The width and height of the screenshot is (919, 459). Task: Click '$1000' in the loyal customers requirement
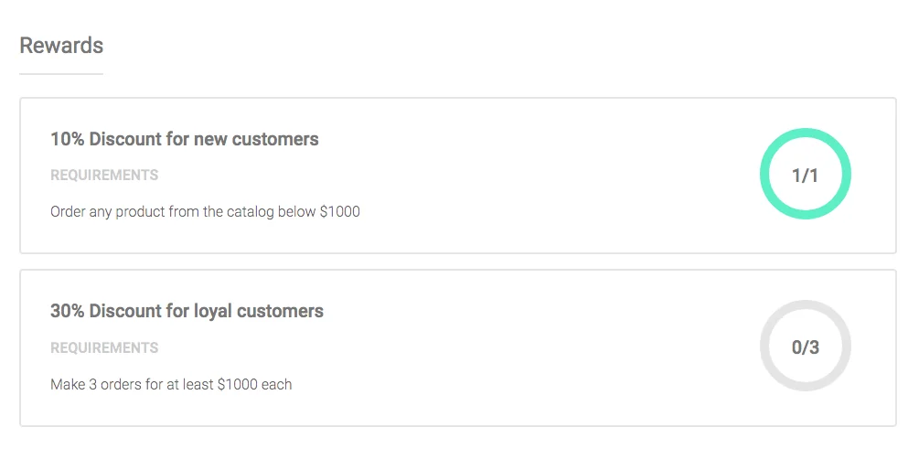click(x=237, y=385)
